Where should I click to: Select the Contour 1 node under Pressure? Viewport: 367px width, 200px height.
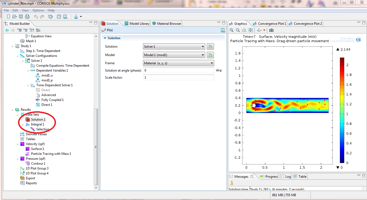point(35,164)
